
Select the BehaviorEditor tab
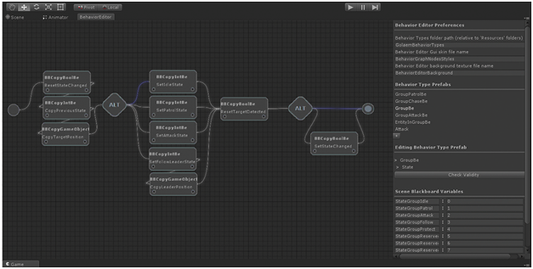pyautogui.click(x=96, y=17)
